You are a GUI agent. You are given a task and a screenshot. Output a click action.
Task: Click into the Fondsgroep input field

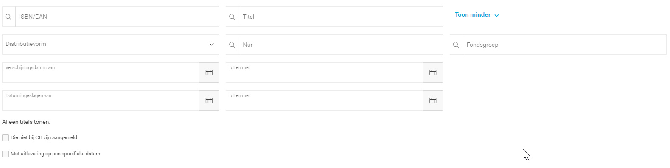coord(565,45)
